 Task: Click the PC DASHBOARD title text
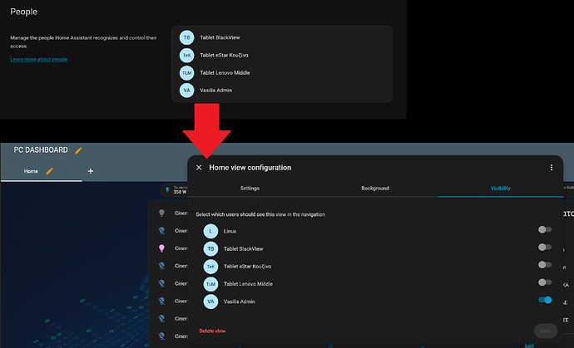tap(41, 149)
